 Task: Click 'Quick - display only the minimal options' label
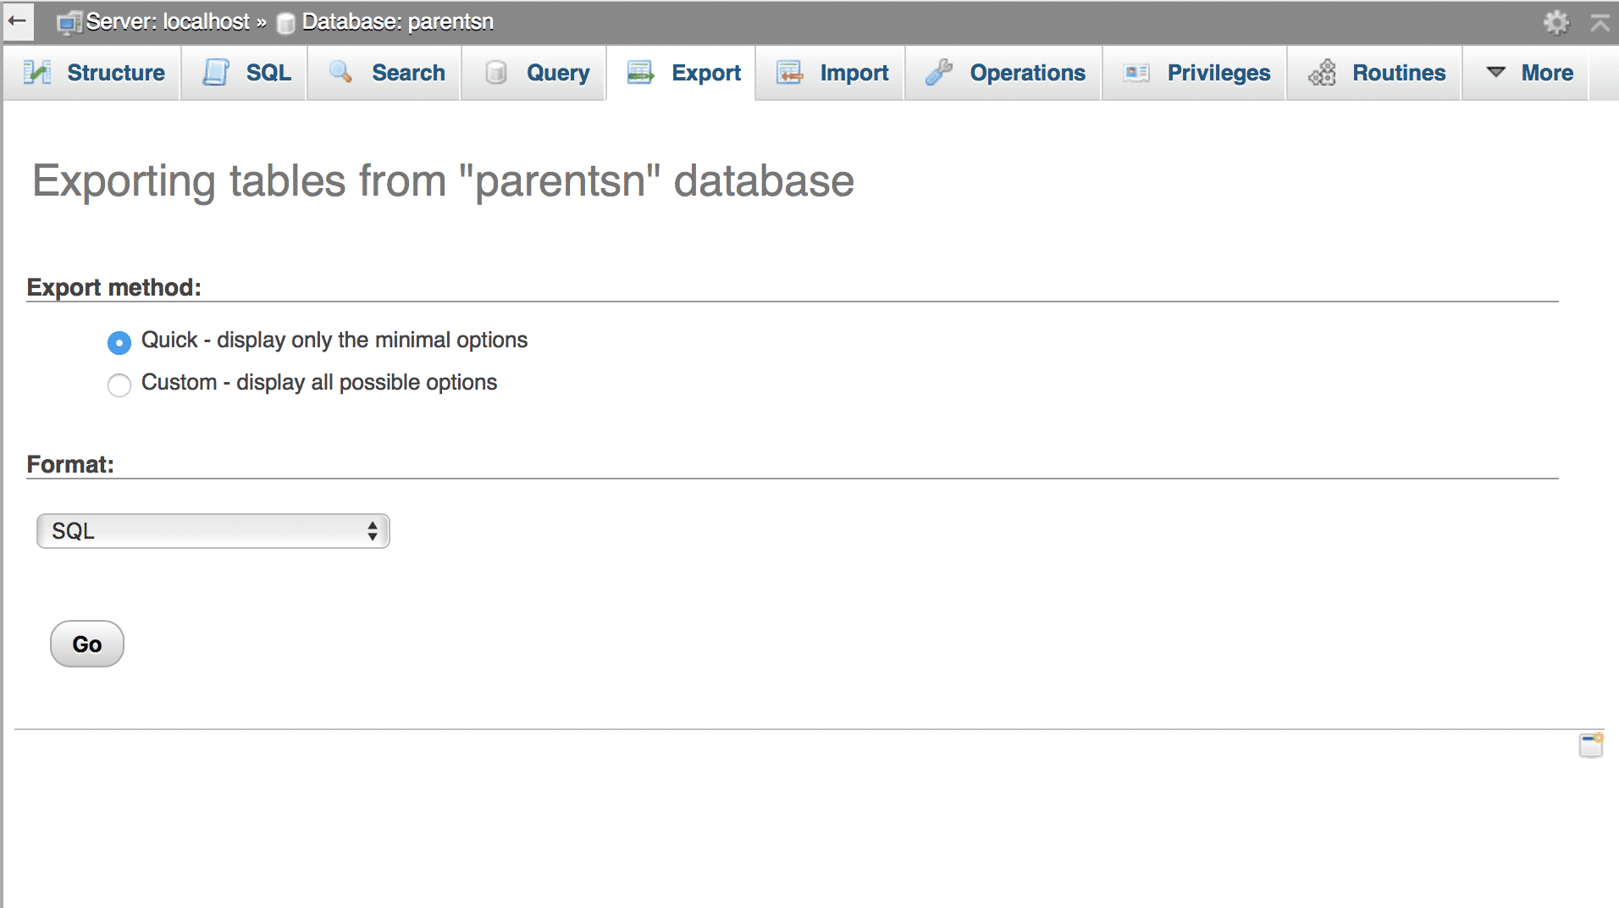334,340
